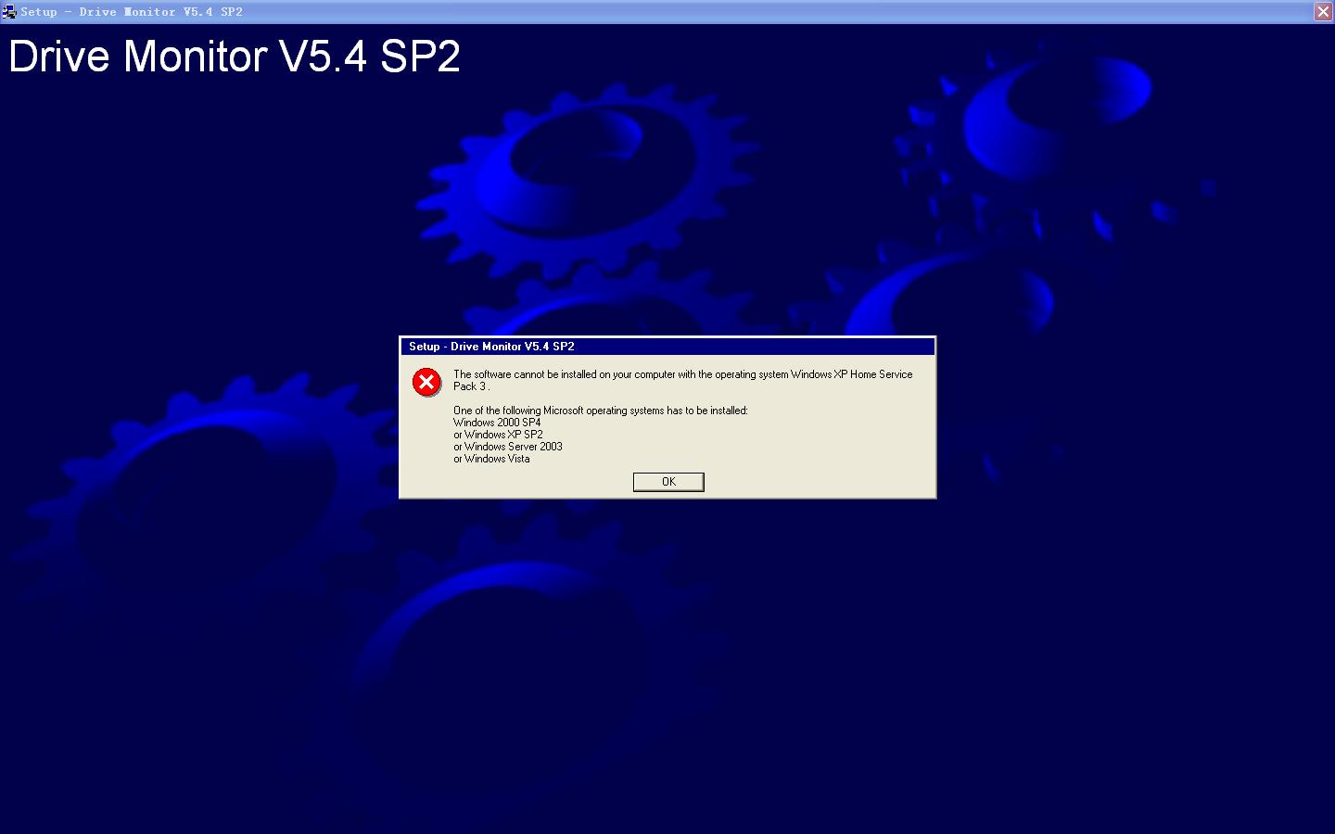Screen dimensions: 1335x834
Task: Click the Windows 2000 SP4 line
Action: [x=497, y=423]
